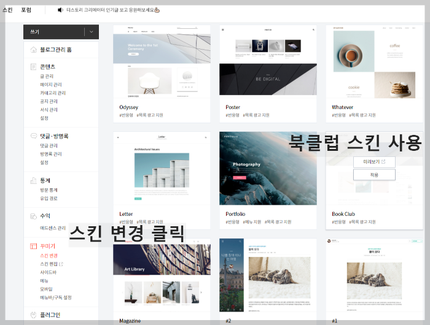Select the #2 skin thumbnail
The width and height of the screenshot is (430, 325).
(x=268, y=275)
